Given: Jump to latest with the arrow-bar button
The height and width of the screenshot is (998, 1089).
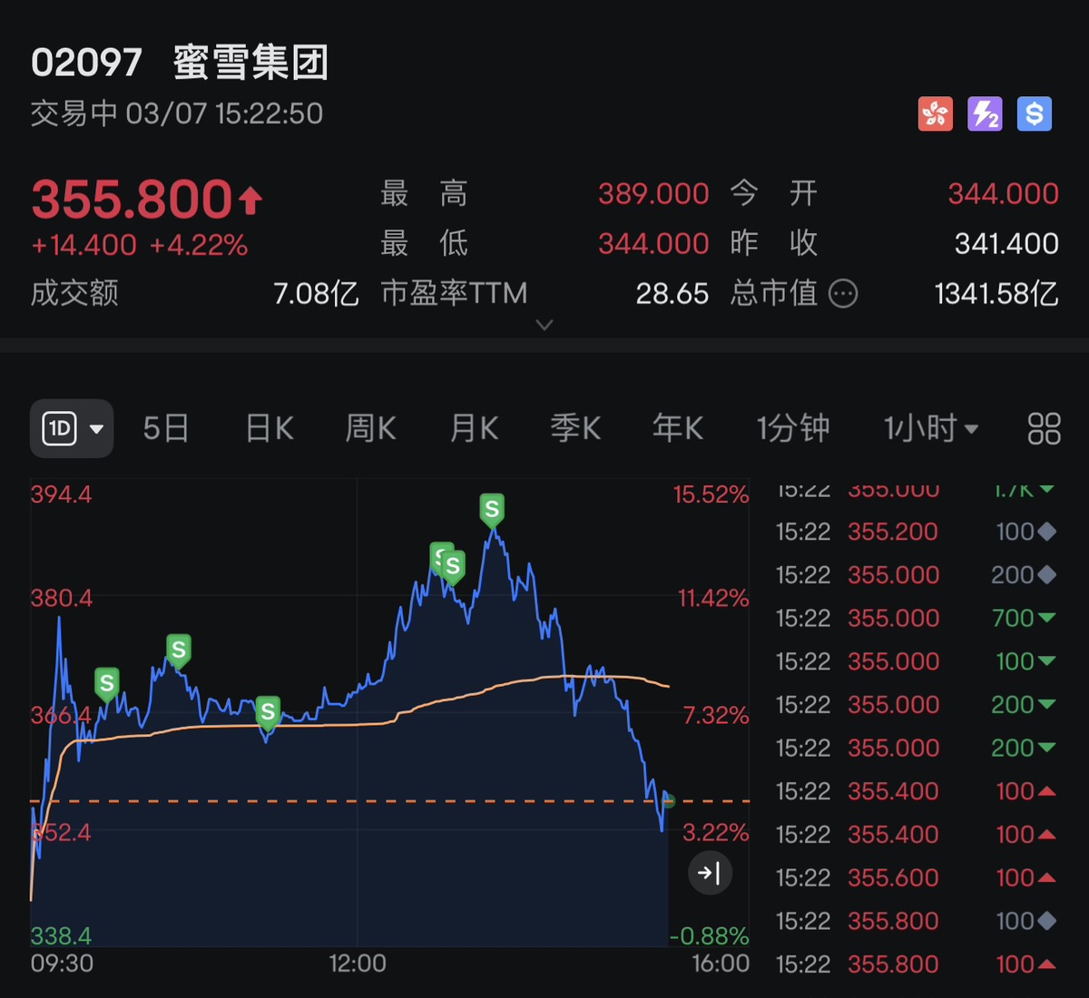Looking at the screenshot, I should [x=709, y=874].
